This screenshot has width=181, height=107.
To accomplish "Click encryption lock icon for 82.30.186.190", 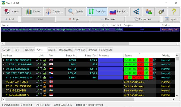I will coord(44,60).
